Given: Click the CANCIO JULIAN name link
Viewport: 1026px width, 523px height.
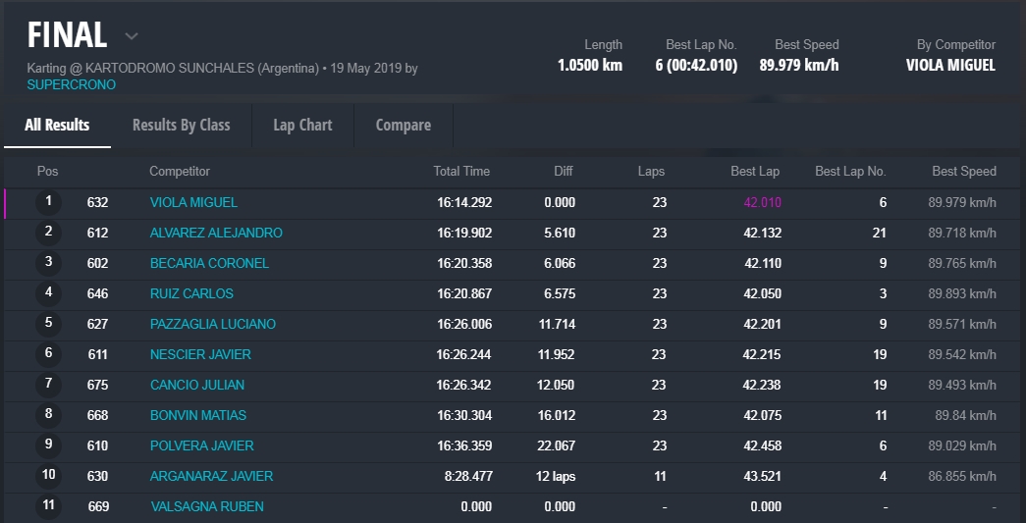Looking at the screenshot, I should 197,386.
